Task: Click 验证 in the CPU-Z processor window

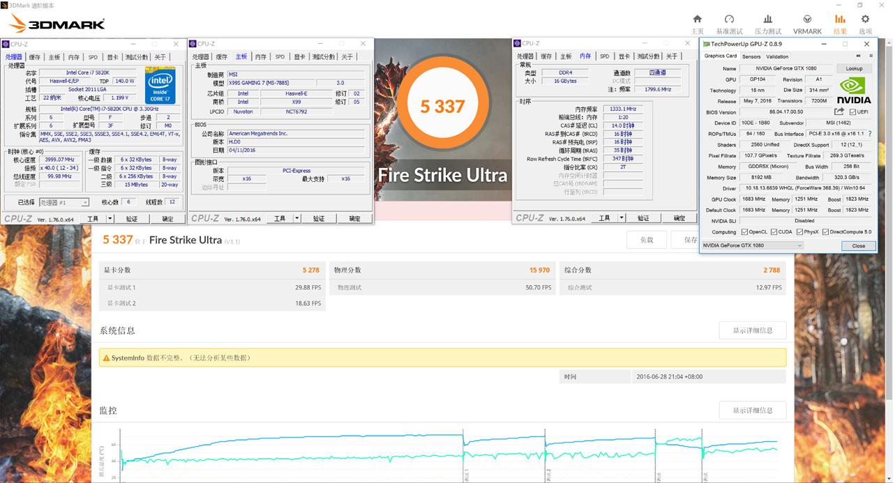Action: point(132,218)
